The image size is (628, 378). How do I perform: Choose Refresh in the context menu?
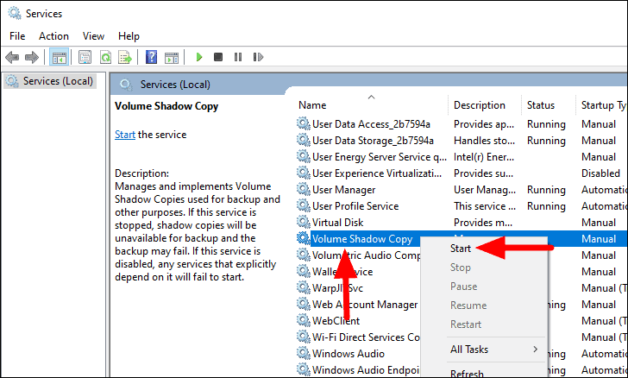(x=467, y=373)
